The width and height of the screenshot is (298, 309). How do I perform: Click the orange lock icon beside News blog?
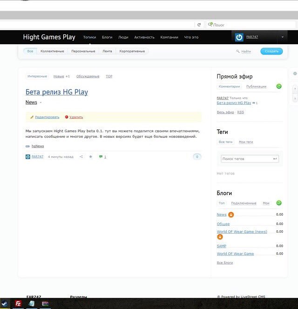coord(231,215)
